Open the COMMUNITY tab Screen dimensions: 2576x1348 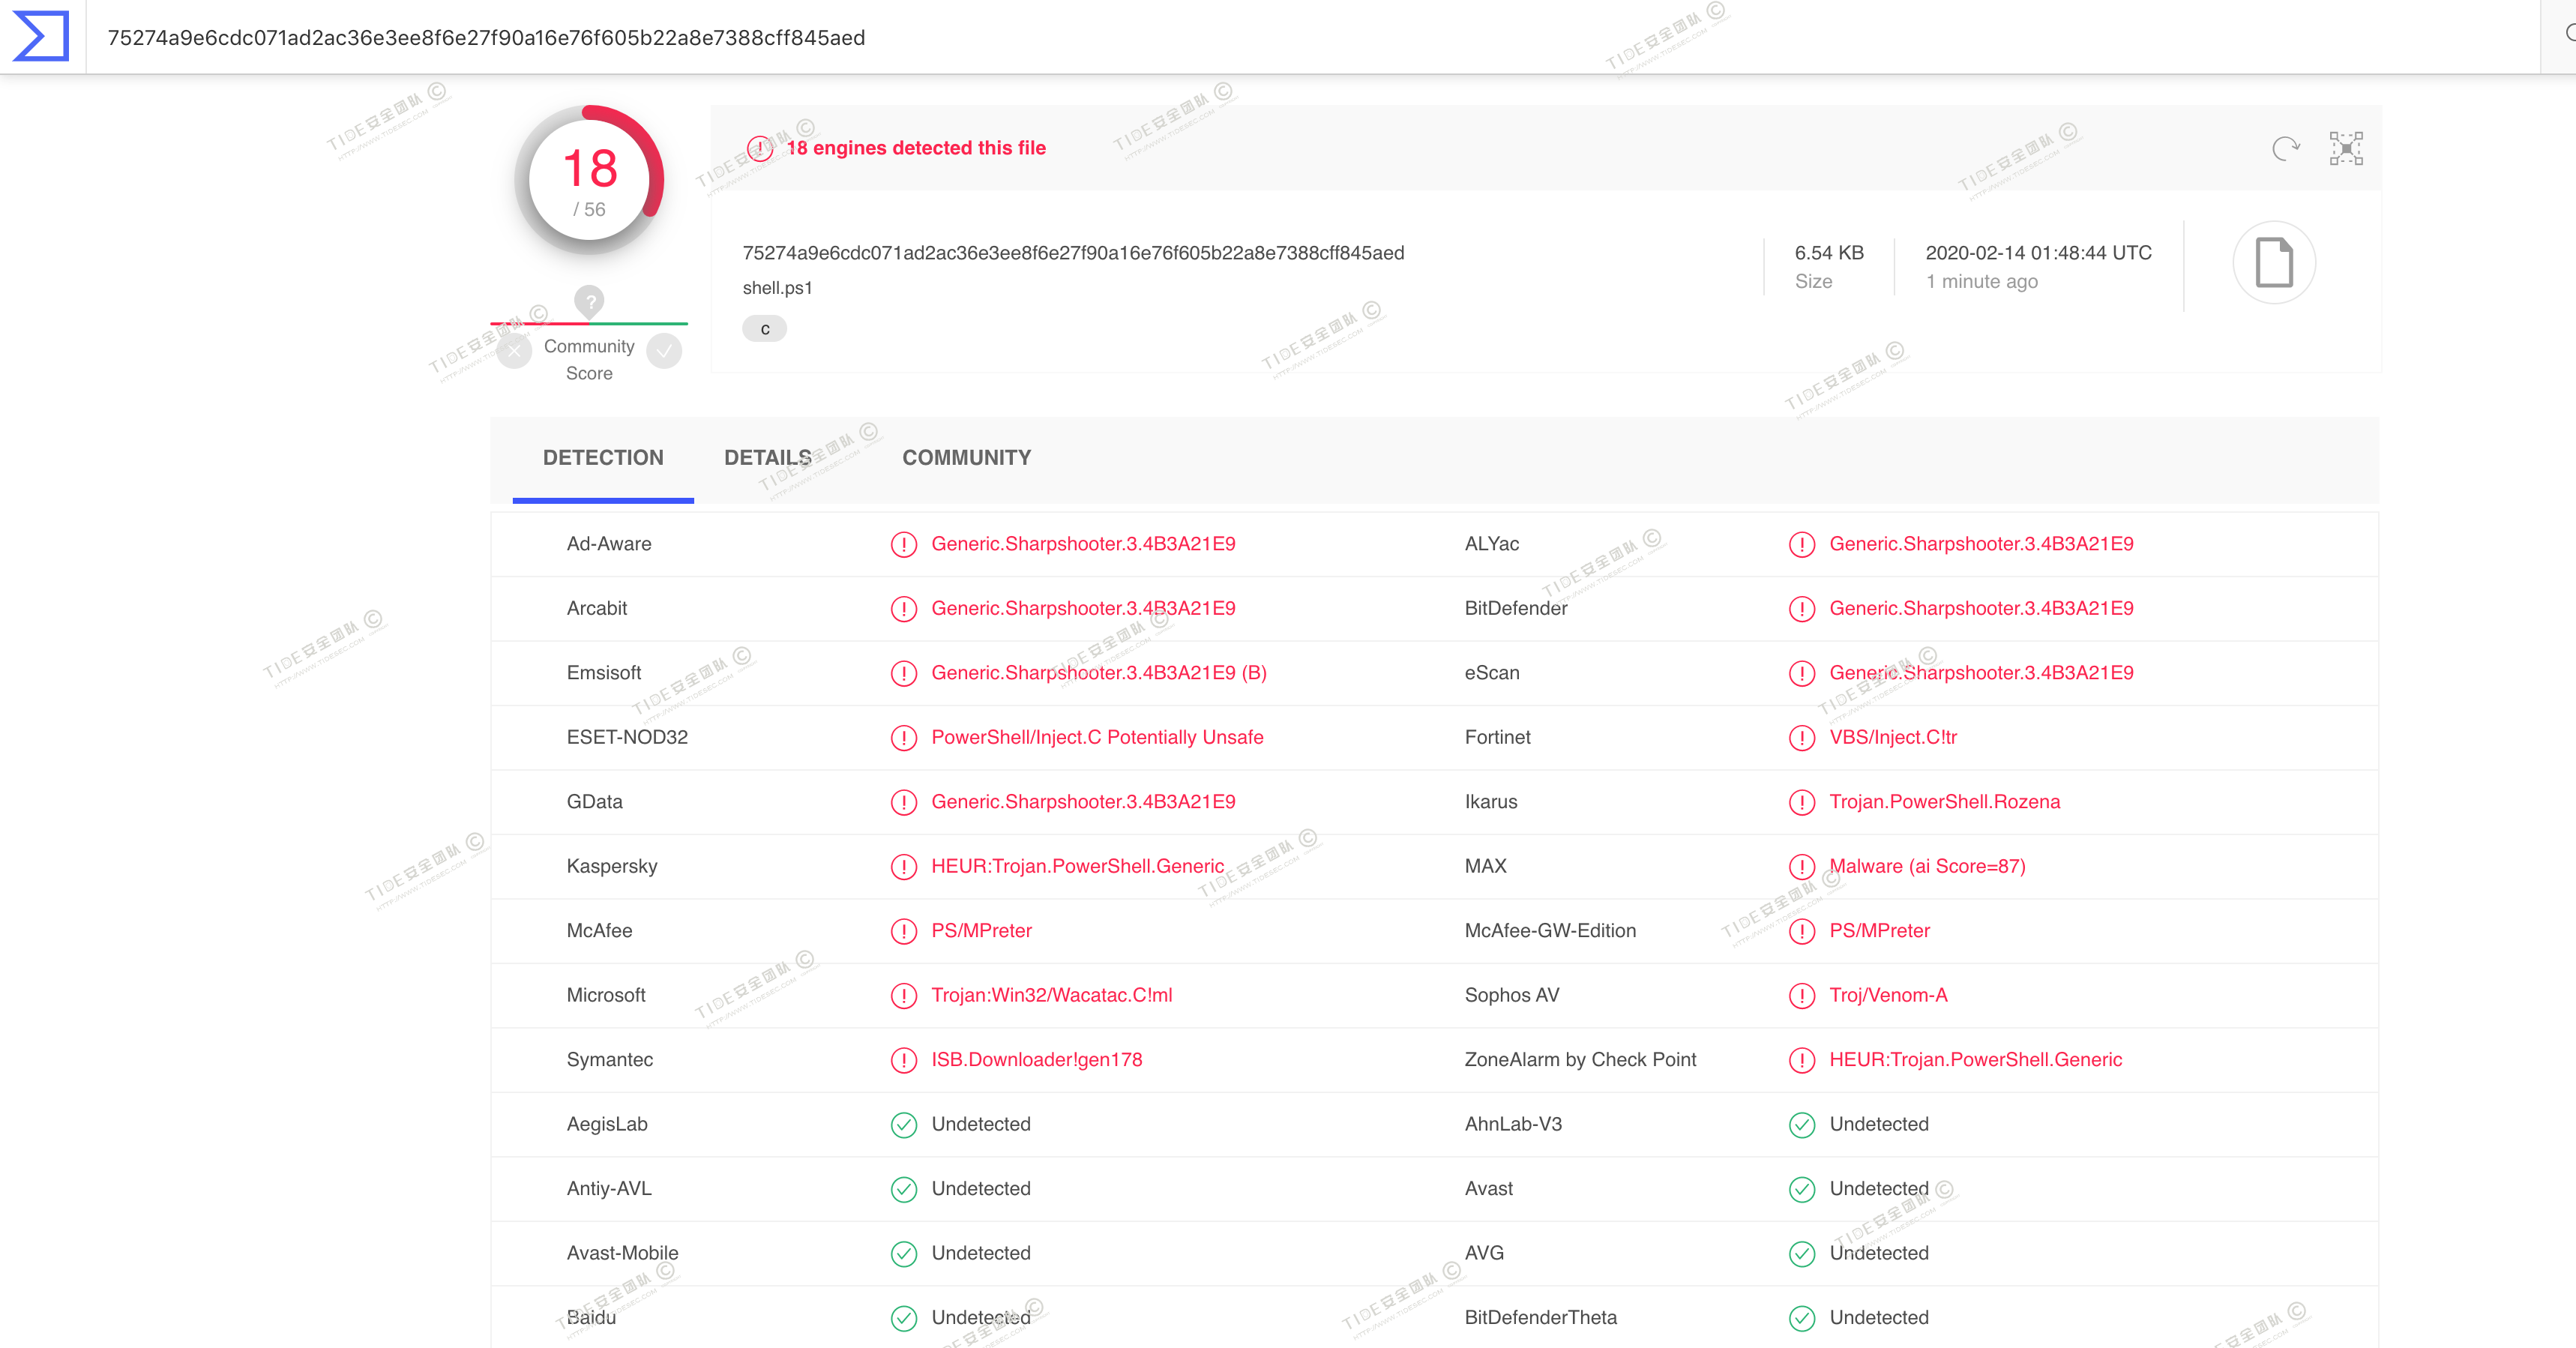pos(966,458)
